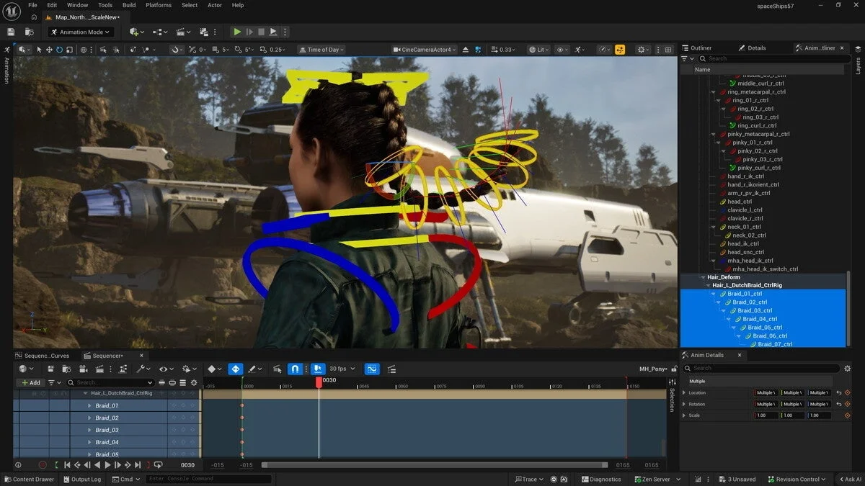Open the Blueprints toolbar menu
The image size is (865, 486).
(x=157, y=32)
